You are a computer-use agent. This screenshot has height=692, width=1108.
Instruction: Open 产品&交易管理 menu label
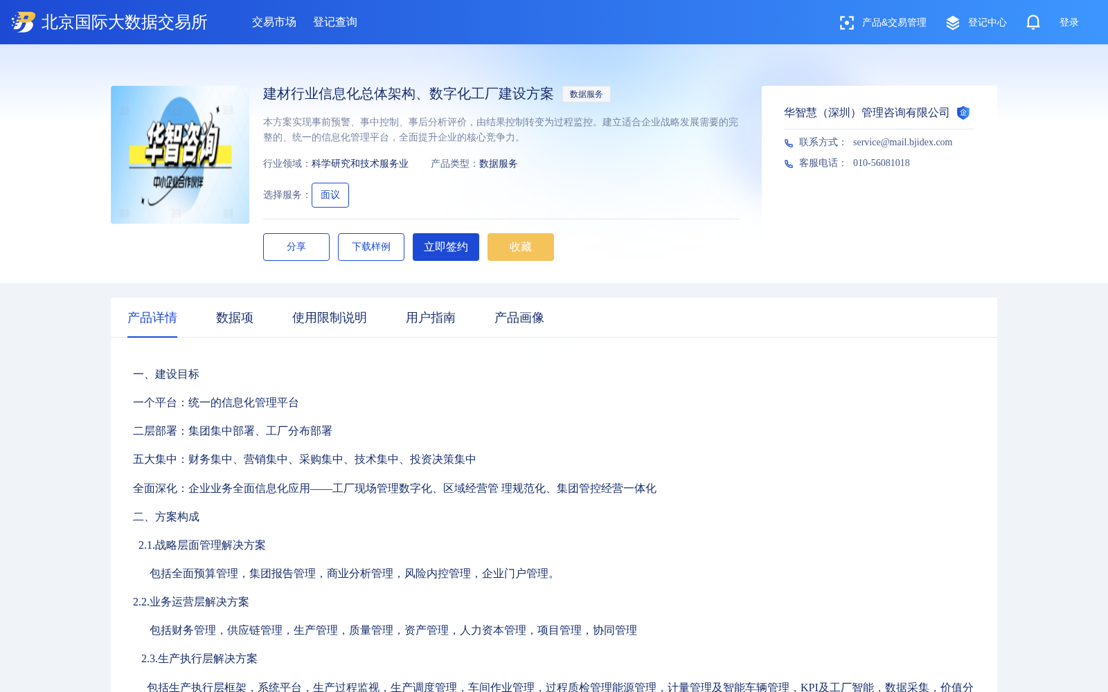[x=894, y=22]
